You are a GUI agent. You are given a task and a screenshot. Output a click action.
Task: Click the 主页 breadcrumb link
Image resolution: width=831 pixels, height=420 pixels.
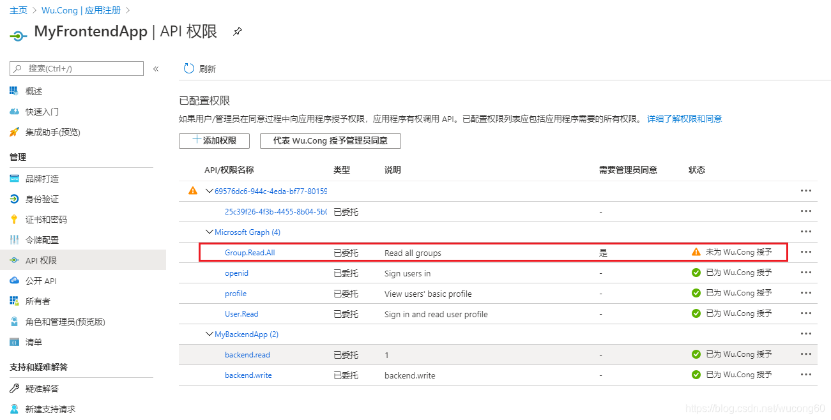(19, 11)
